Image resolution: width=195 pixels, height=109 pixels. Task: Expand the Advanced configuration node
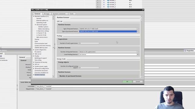34,69
